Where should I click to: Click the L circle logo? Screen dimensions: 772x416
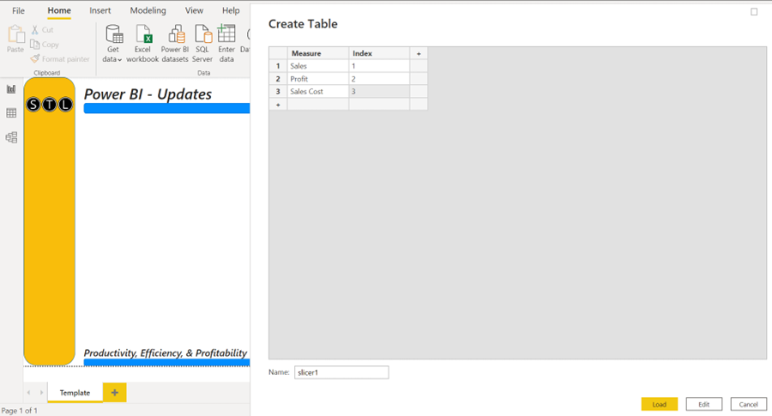point(65,105)
